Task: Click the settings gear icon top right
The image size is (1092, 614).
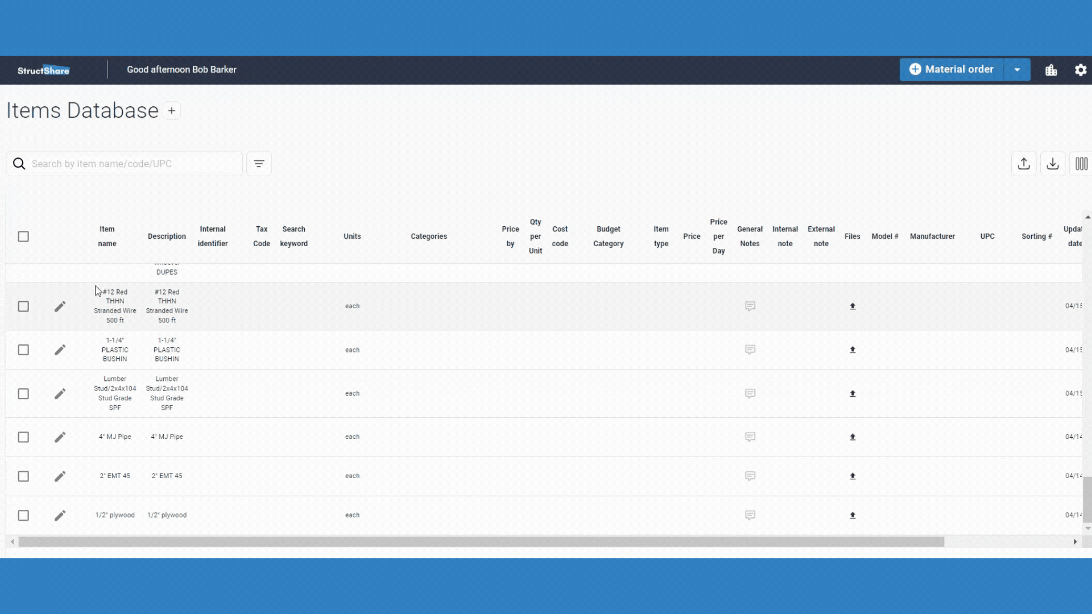Action: coord(1080,69)
